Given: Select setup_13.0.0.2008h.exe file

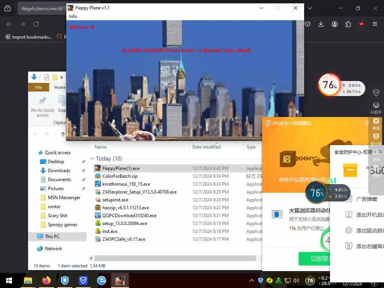Looking at the screenshot, I should (x=124, y=223).
